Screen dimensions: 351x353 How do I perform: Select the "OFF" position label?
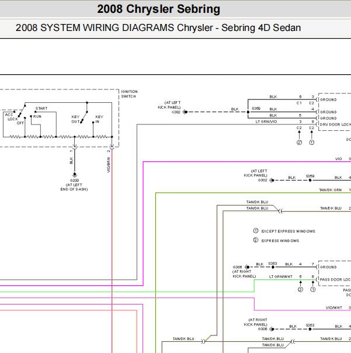click(20, 123)
